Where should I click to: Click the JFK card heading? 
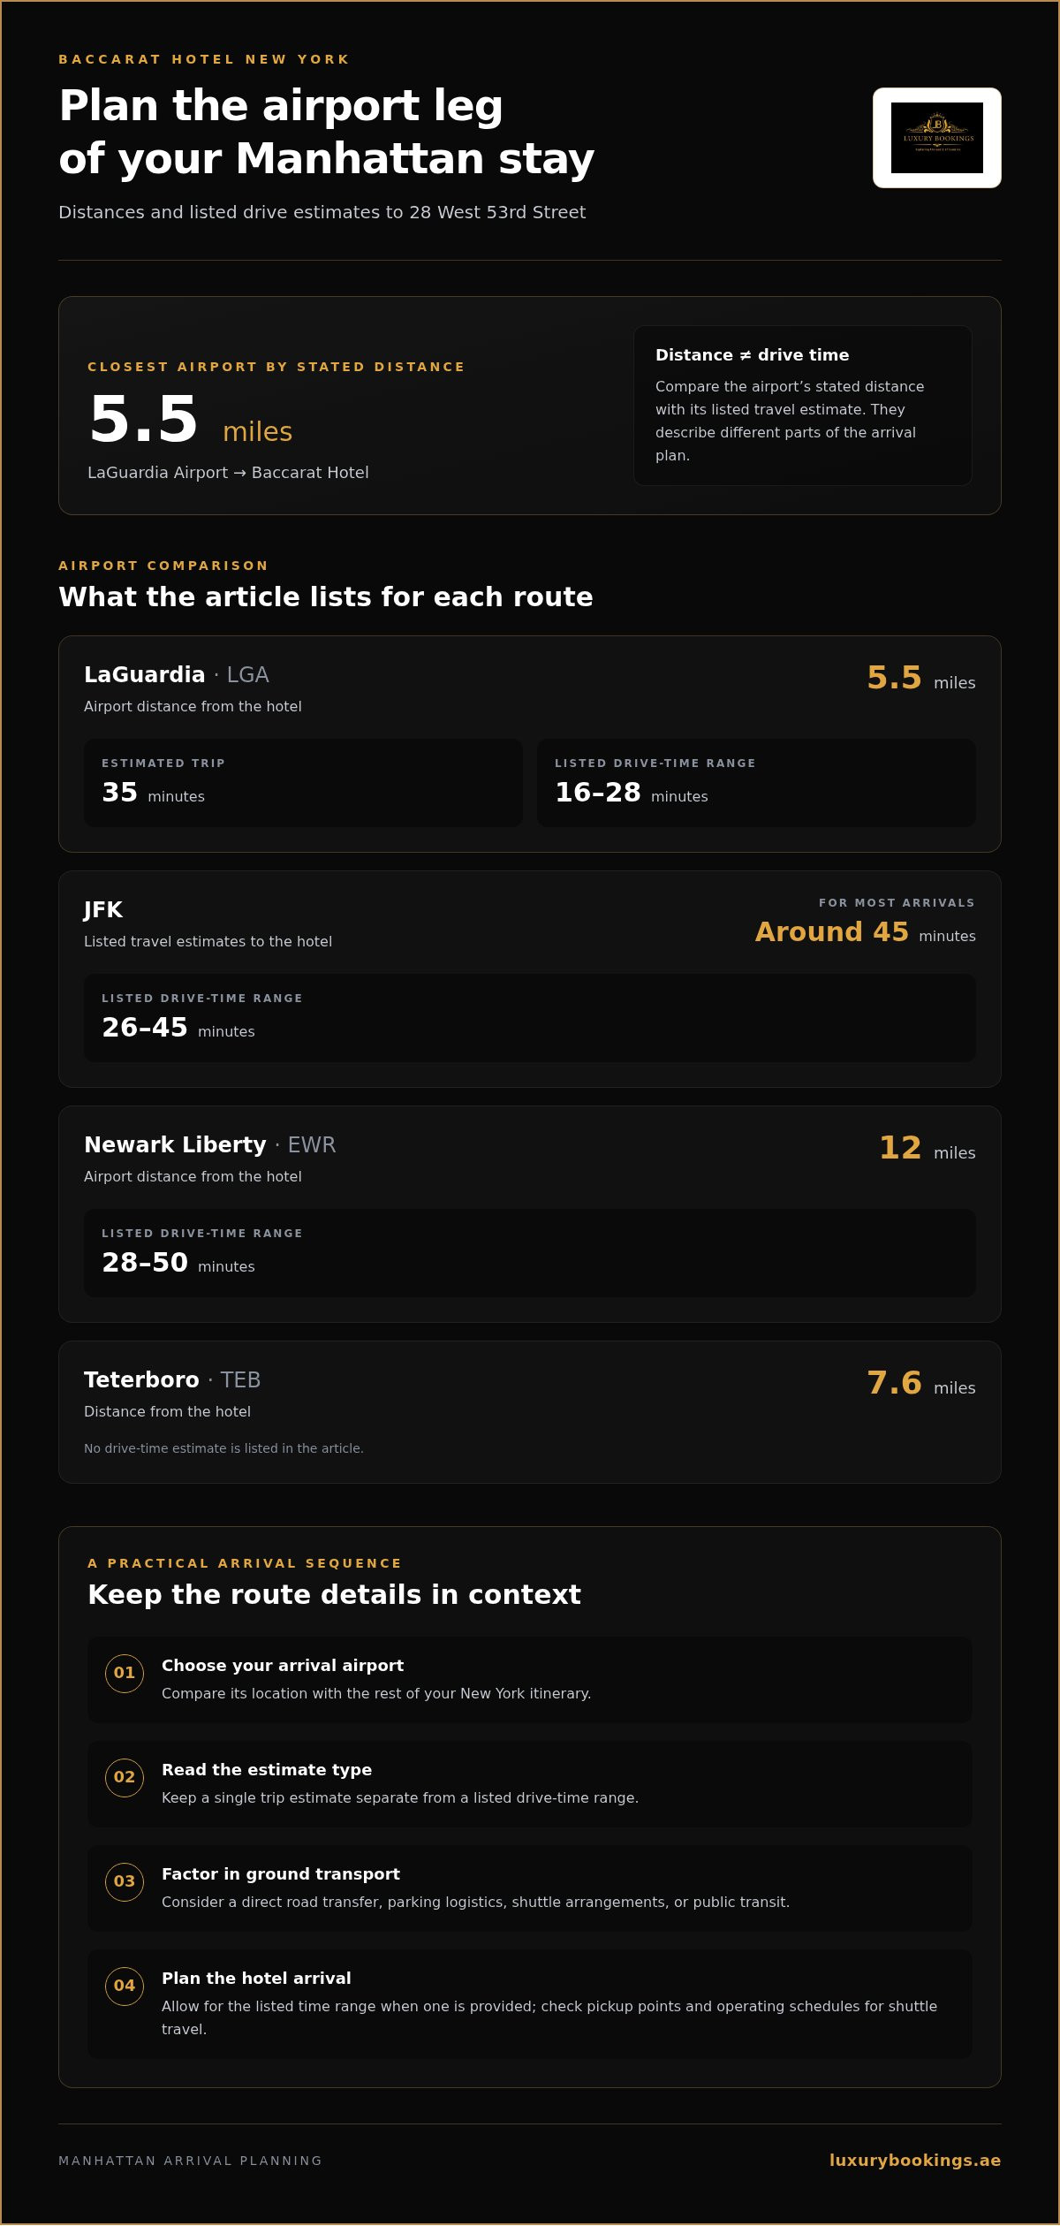pyautogui.click(x=103, y=910)
